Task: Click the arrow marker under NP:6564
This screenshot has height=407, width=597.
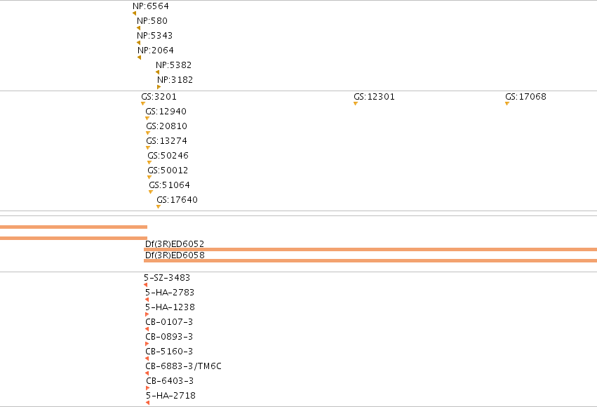Action: tap(135, 13)
